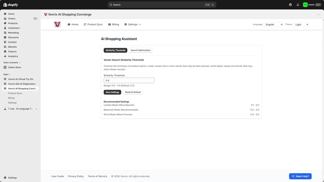Open Product Sync sub-item in sidebar
The image size is (324, 182).
15,93
